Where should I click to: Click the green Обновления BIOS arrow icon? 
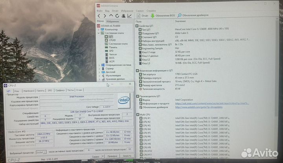point(153,16)
